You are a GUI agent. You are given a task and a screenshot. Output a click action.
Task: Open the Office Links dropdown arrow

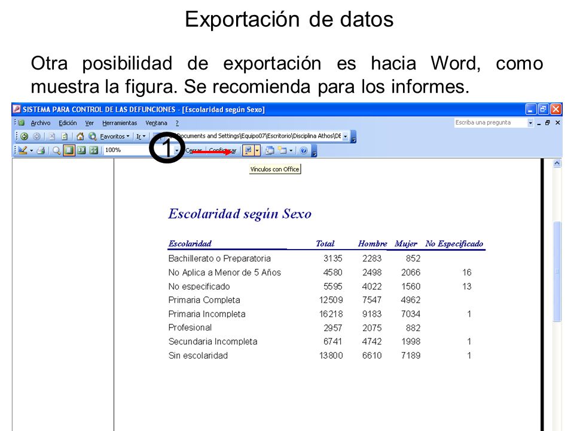click(x=257, y=150)
